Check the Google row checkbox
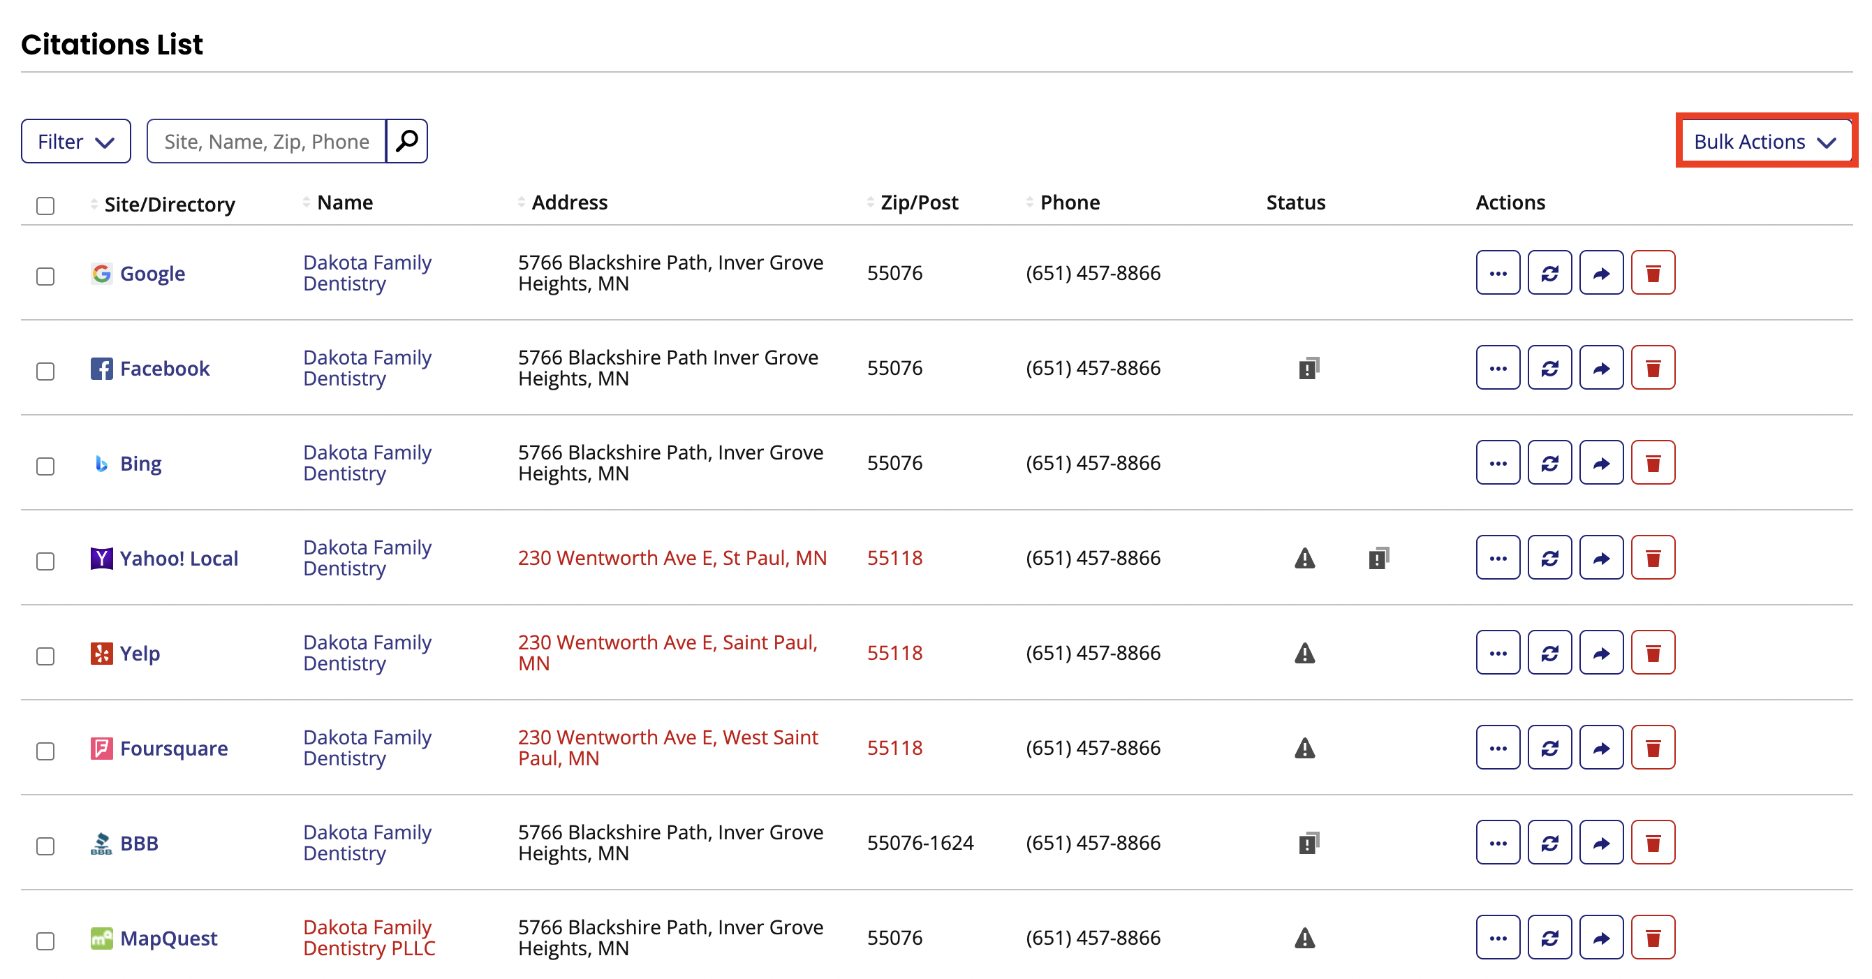 pos(46,277)
